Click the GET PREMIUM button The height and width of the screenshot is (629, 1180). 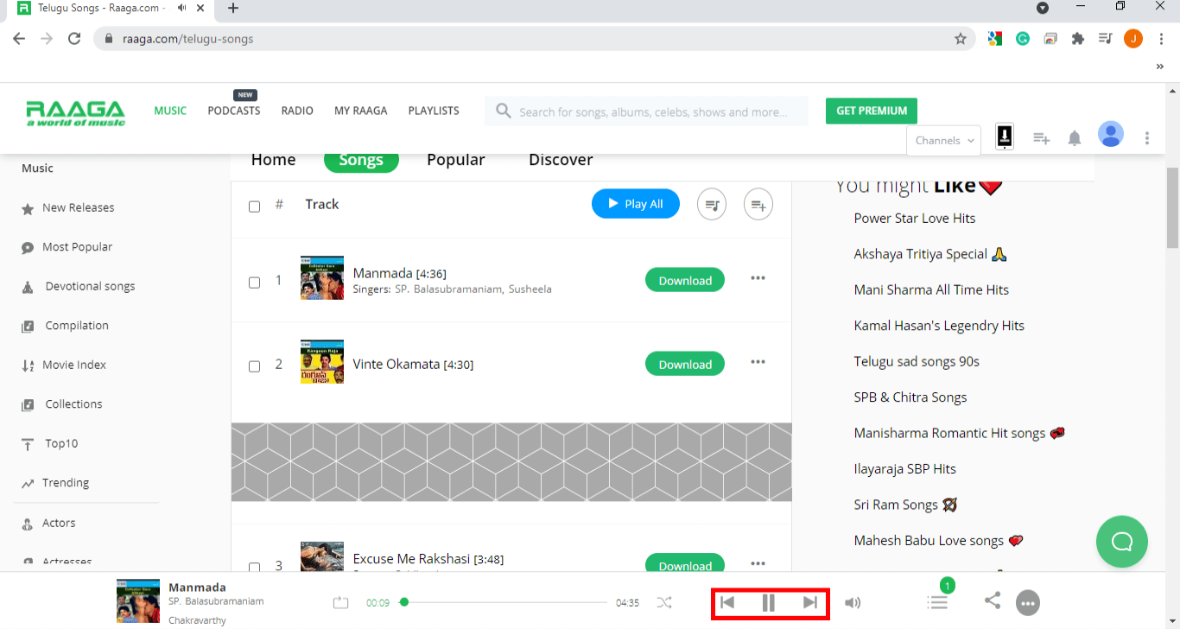tap(872, 111)
